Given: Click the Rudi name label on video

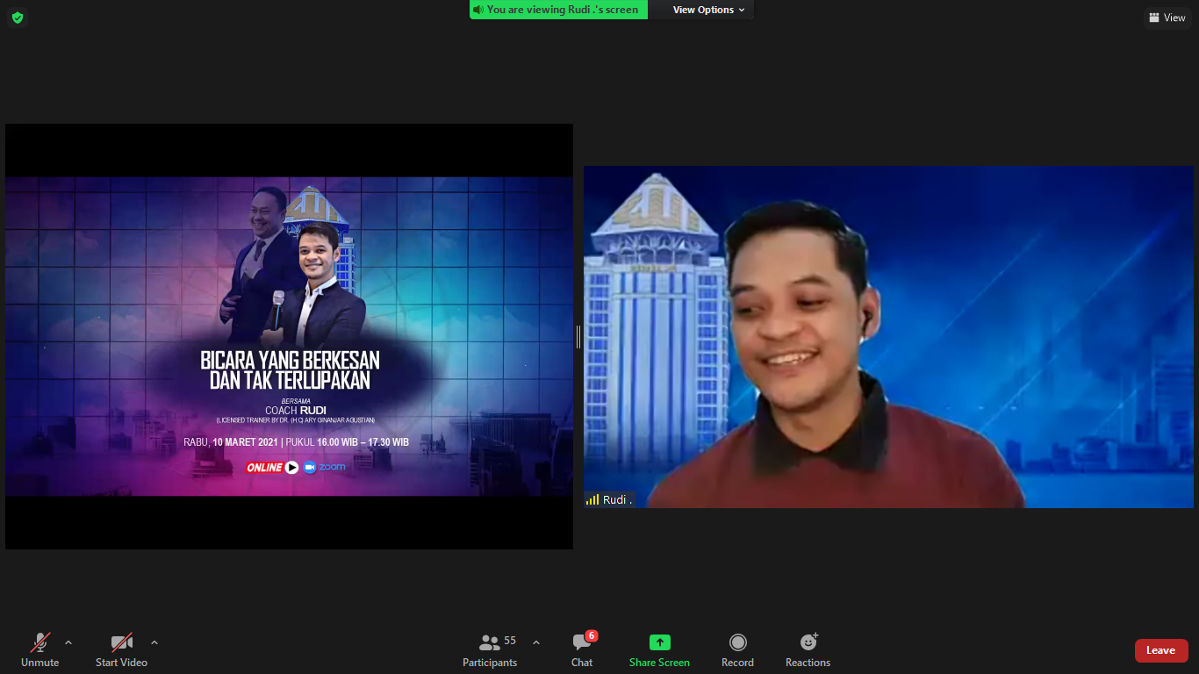Looking at the screenshot, I should (617, 499).
